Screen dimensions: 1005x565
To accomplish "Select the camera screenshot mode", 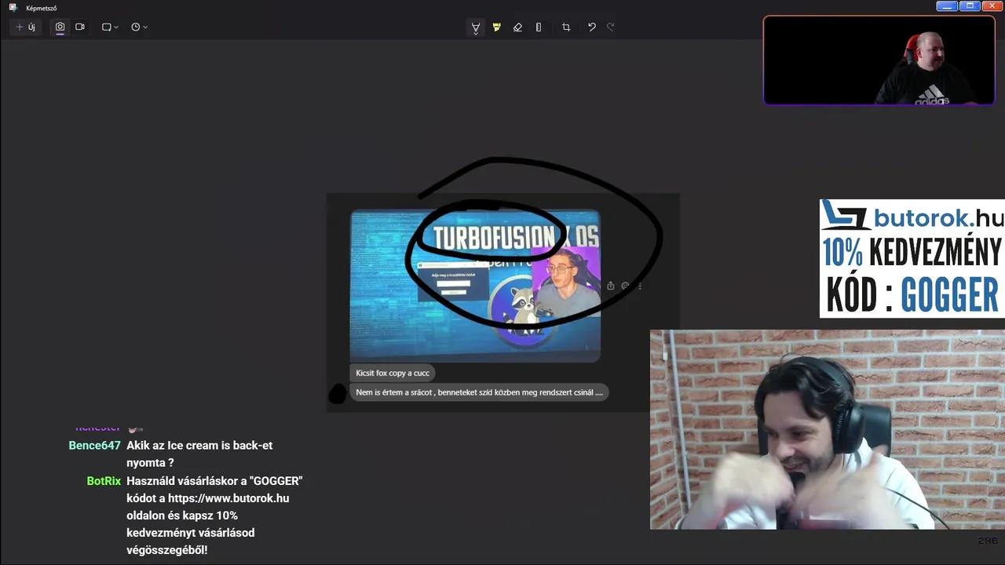I will (60, 27).
